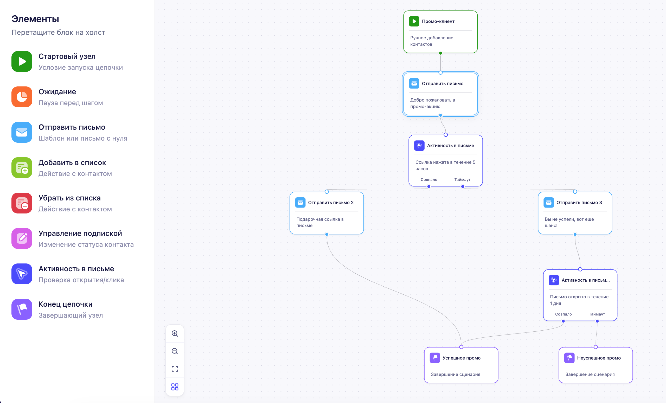
Task: Click the Успешное промо end node
Action: (x=461, y=365)
